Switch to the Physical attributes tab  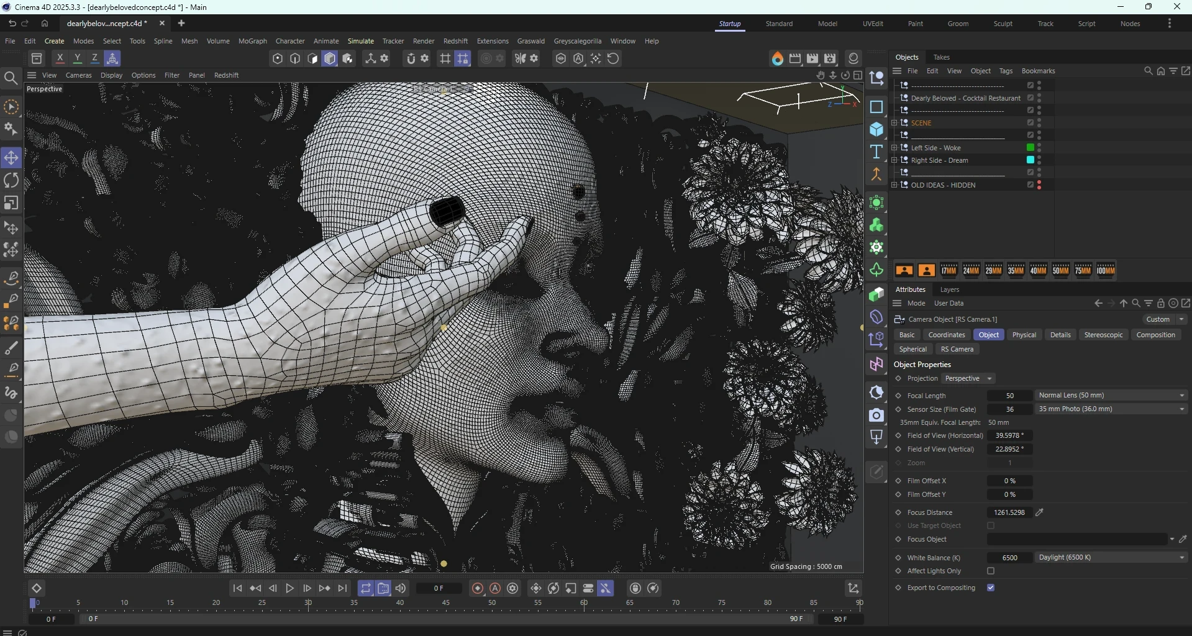(1024, 335)
